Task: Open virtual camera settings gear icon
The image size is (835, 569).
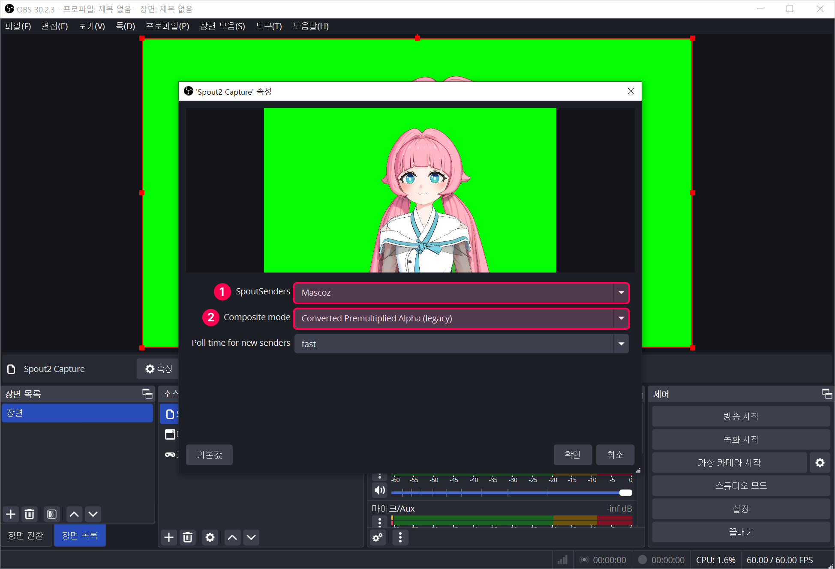Action: [x=820, y=463]
